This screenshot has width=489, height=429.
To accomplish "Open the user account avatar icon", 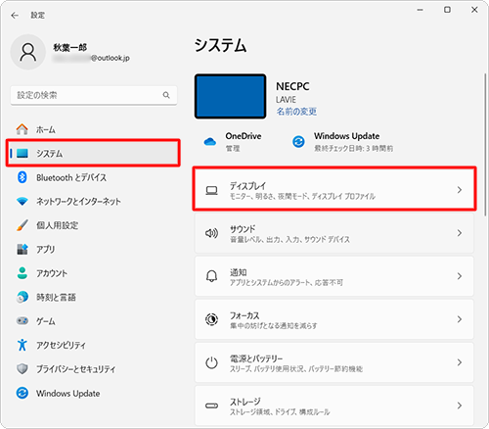I will coord(28,52).
